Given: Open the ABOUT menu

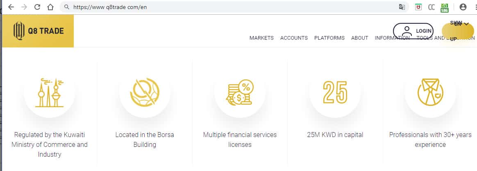Looking at the screenshot, I should (360, 38).
